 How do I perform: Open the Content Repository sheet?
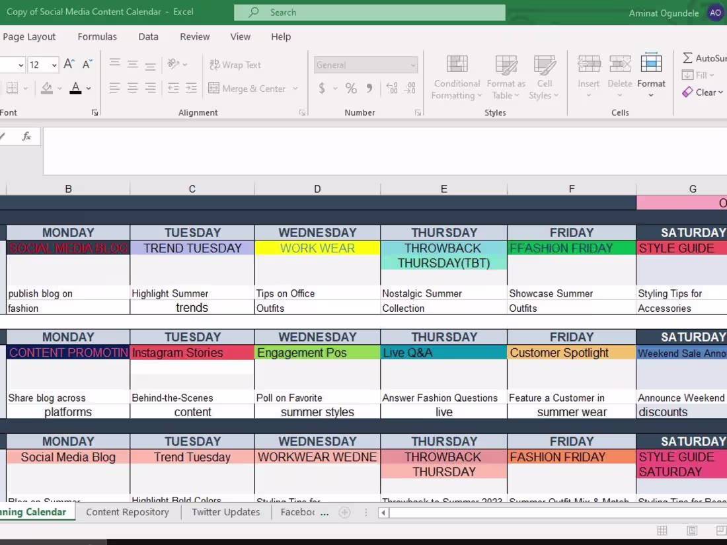[128, 511]
